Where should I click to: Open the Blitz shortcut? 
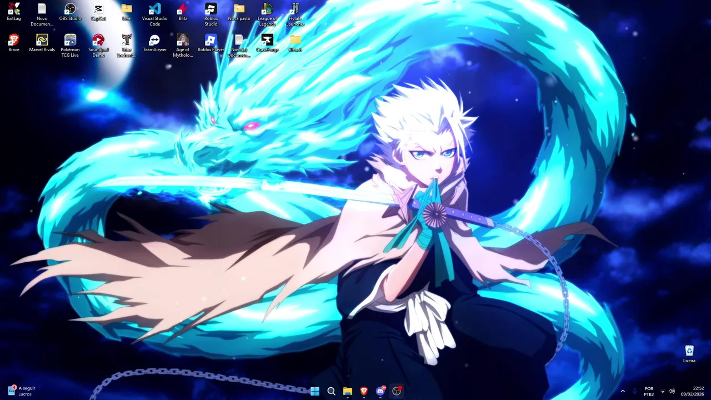coord(183,12)
